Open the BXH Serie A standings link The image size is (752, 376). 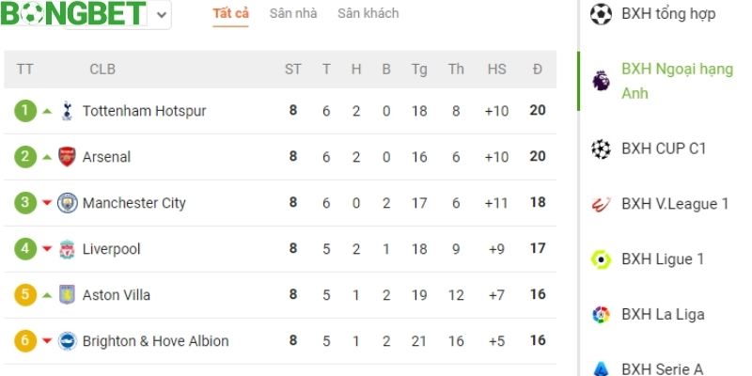pyautogui.click(x=662, y=368)
